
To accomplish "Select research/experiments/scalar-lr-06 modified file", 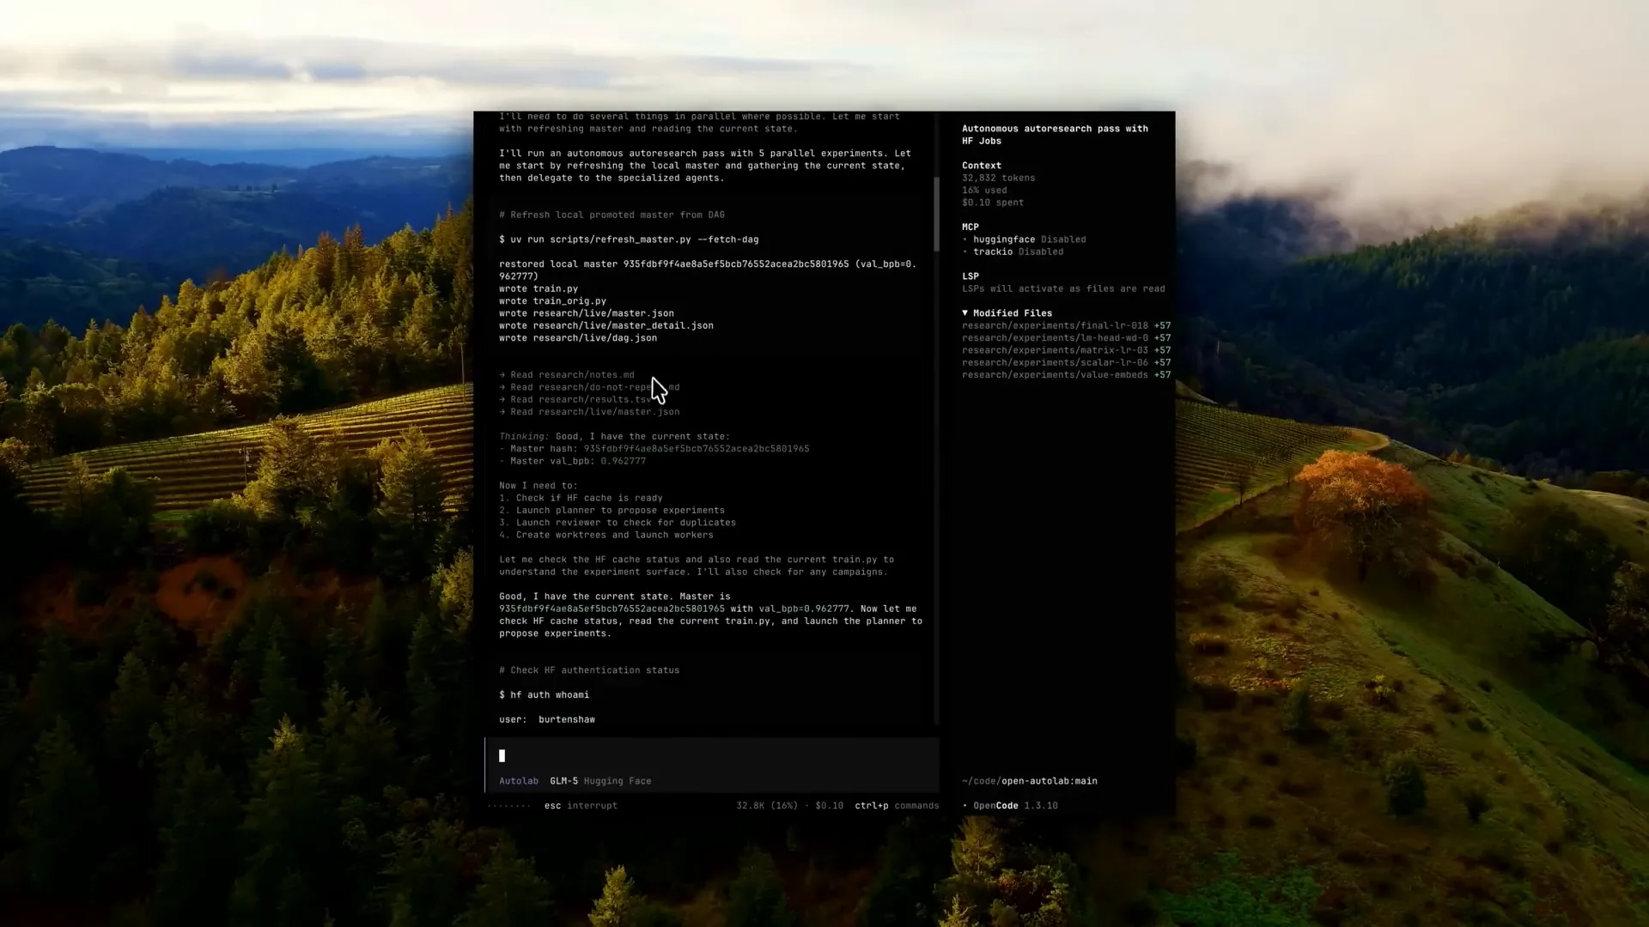I will [x=1066, y=363].
